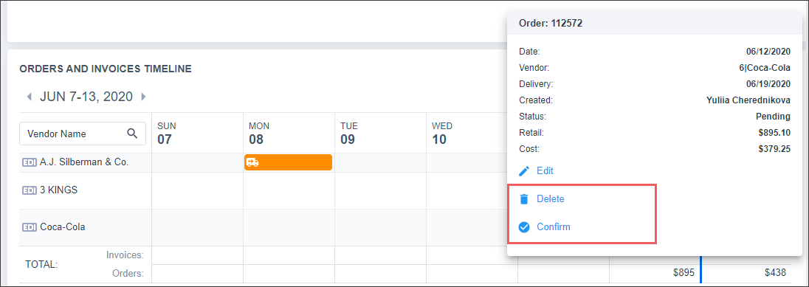
Task: Click the orange delivery truck order on Monday
Action: (x=288, y=162)
